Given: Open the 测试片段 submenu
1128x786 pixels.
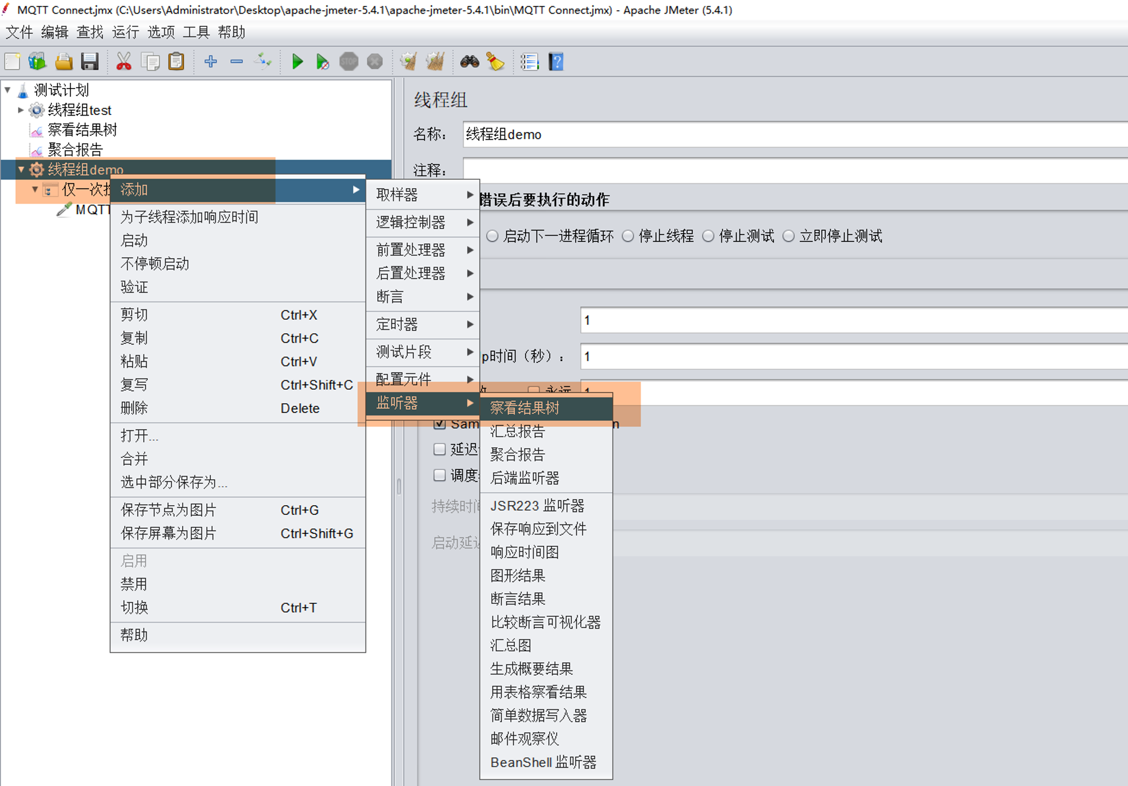Looking at the screenshot, I should coord(423,352).
